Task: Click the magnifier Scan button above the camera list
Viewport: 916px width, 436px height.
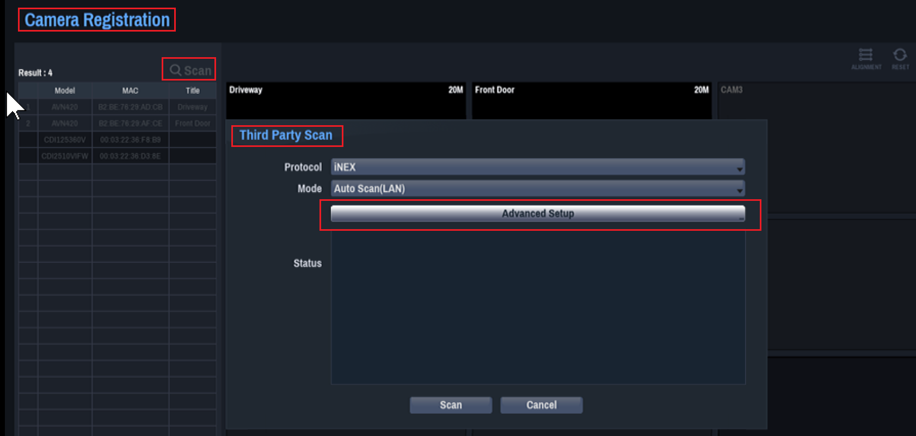Action: pyautogui.click(x=190, y=70)
